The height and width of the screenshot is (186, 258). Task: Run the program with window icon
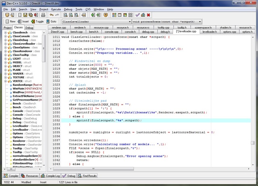(120, 15)
